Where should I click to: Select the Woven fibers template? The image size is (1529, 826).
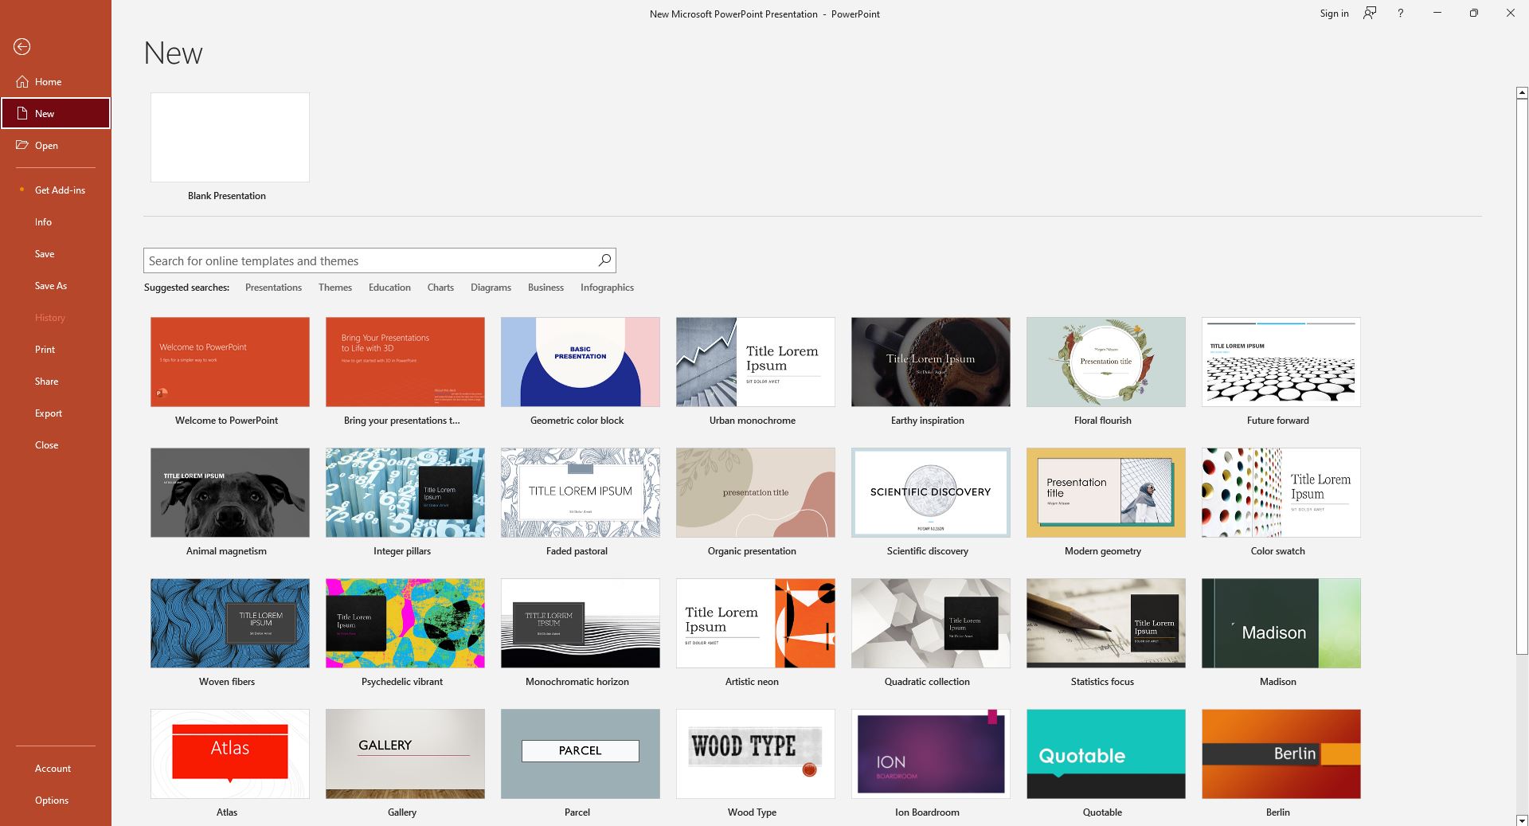[x=230, y=623]
